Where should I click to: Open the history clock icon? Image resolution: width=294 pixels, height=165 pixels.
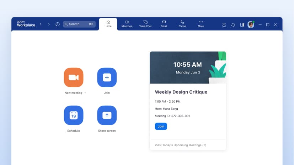[58, 24]
